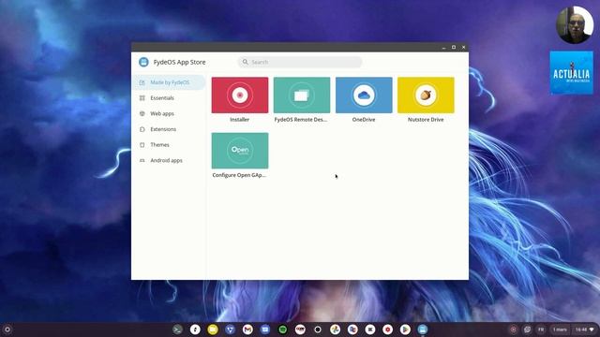Click the Web apps globe icon
This screenshot has width=600, height=337.
pyautogui.click(x=142, y=114)
